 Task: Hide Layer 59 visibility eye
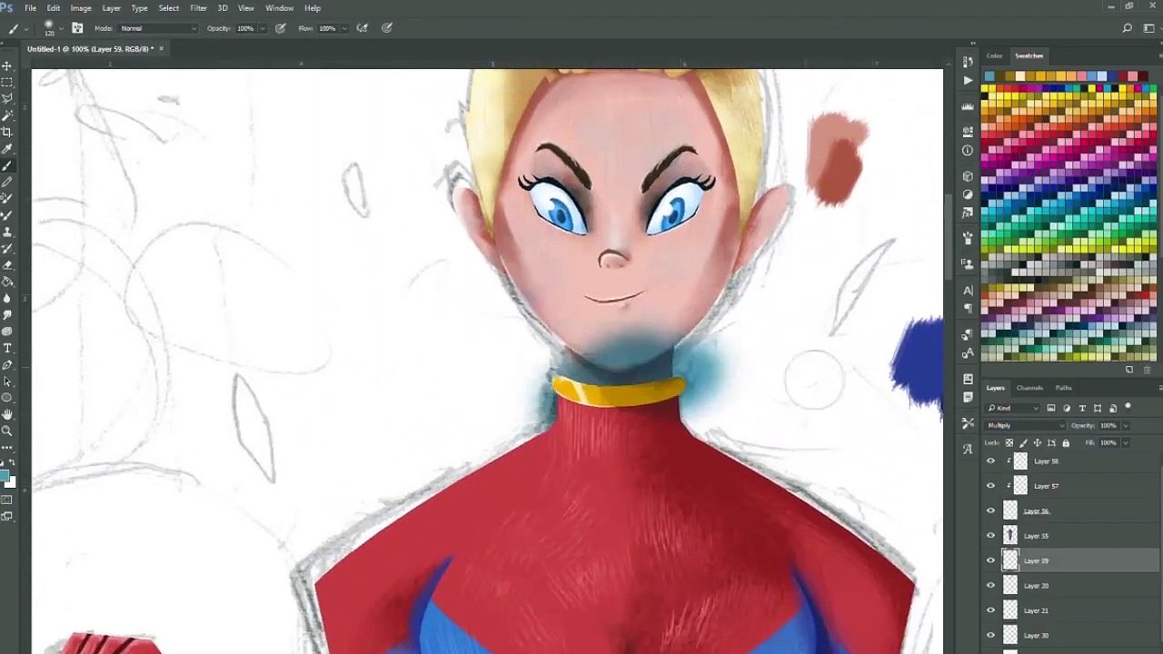click(x=991, y=560)
